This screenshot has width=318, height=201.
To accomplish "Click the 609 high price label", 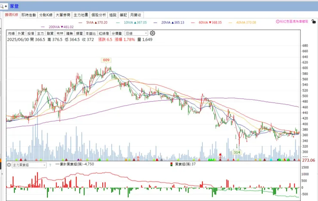I will click(106, 60).
